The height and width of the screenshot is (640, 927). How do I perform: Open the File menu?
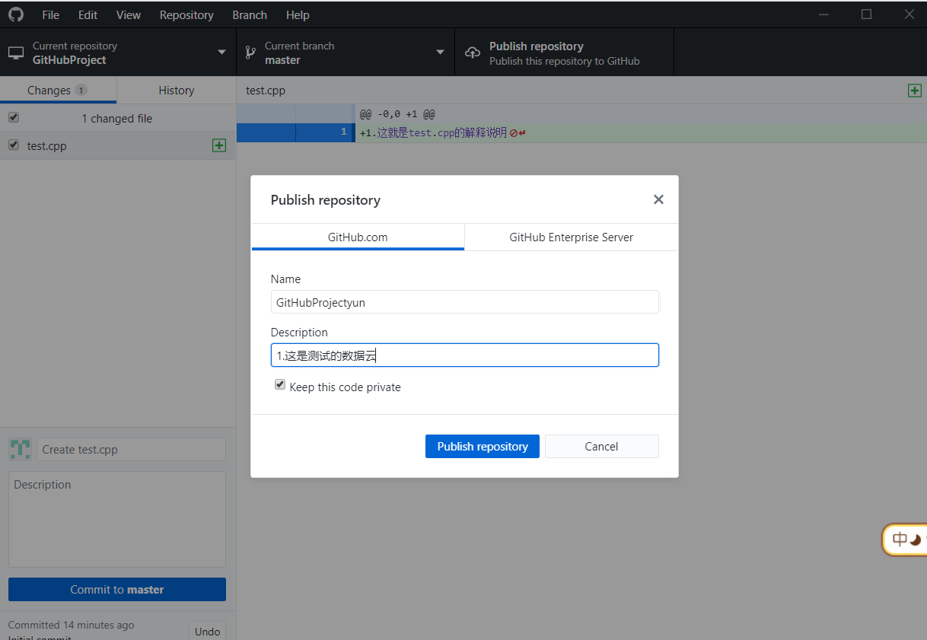coord(51,14)
